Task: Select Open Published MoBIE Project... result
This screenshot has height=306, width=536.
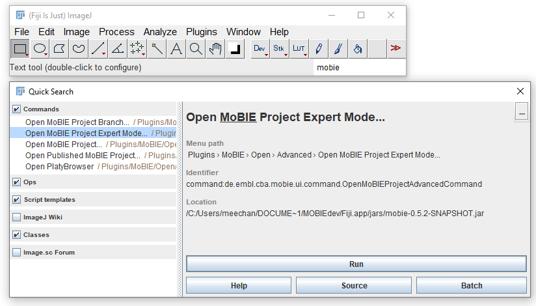Action: (93, 156)
